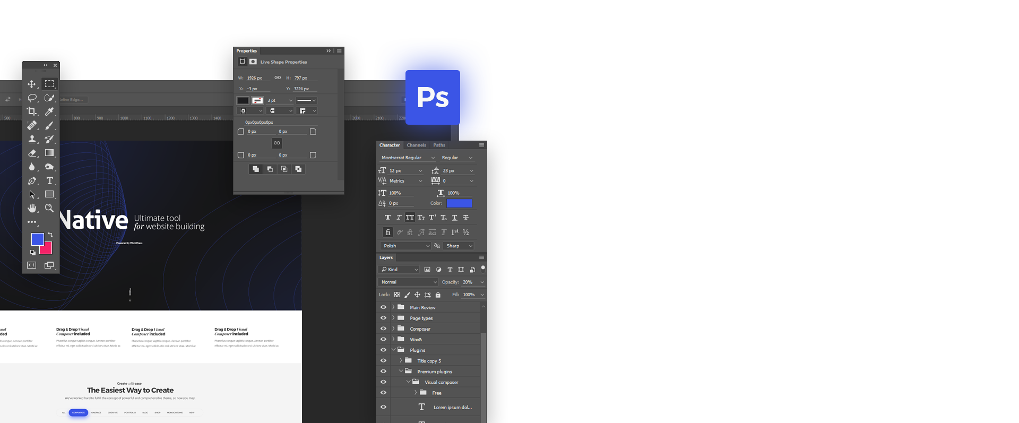Screen dimensions: 1019x423
Task: Select the Path Selection tool
Action: tap(32, 194)
